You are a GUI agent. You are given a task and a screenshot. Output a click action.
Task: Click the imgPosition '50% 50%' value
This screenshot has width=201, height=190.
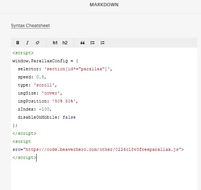point(64,101)
